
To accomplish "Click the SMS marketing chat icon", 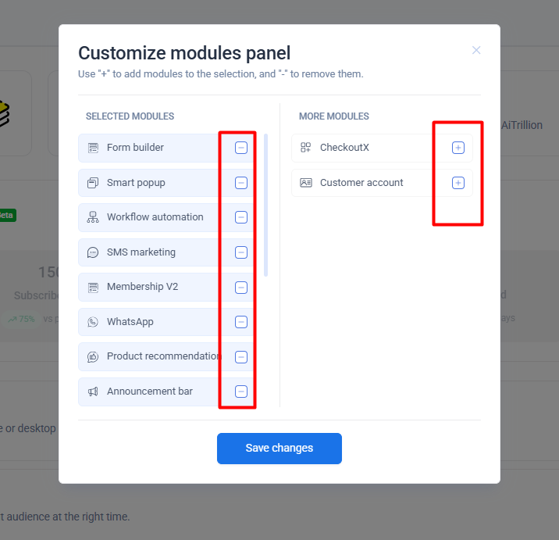I will (x=93, y=252).
